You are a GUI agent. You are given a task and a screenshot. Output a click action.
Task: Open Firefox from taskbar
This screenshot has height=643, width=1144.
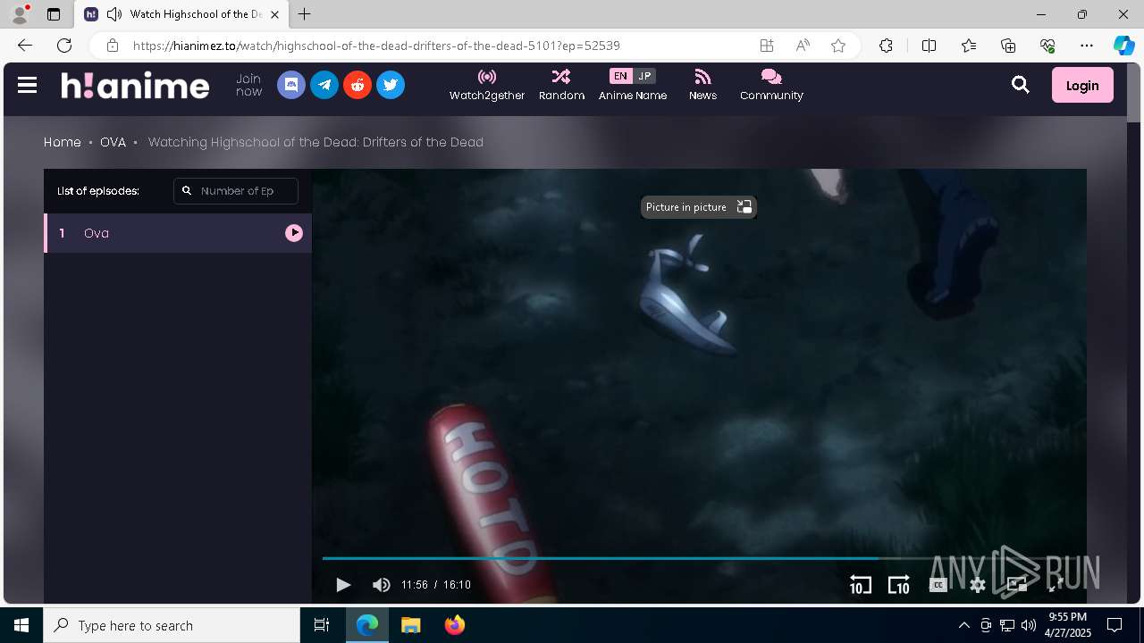454,625
